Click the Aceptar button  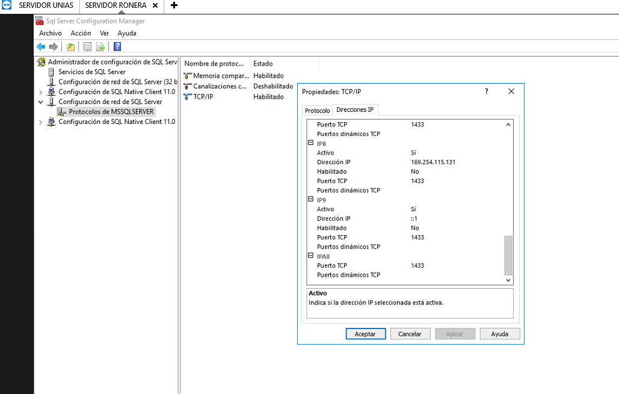pos(366,334)
